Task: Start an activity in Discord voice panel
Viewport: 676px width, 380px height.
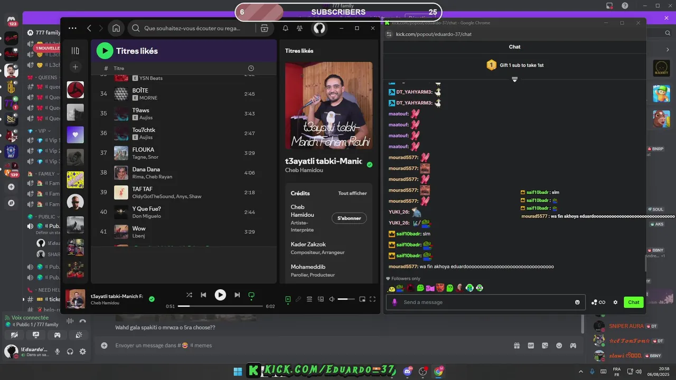Action: click(x=57, y=335)
